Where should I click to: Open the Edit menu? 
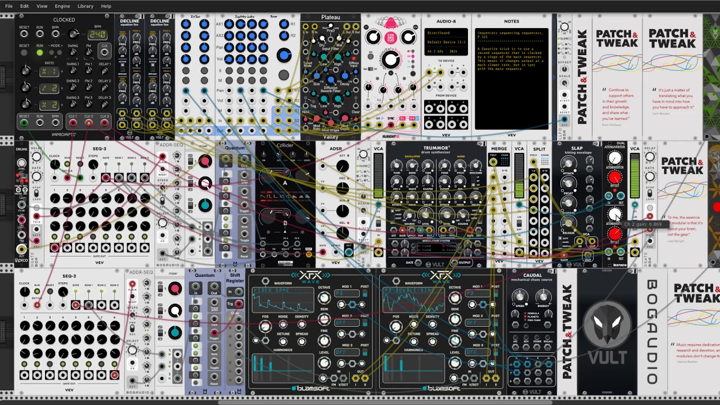click(x=25, y=6)
